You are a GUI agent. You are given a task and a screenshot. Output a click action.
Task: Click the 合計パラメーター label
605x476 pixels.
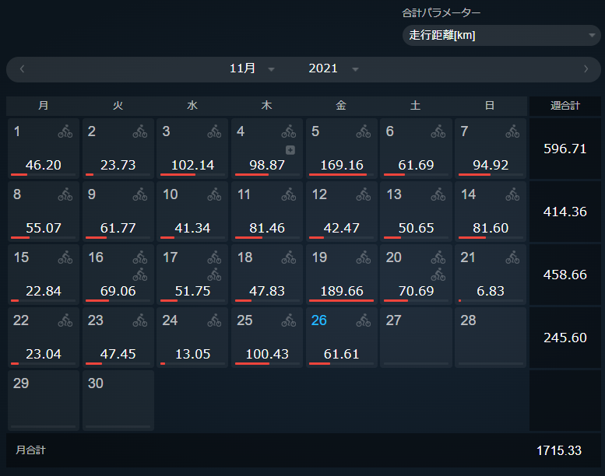[x=441, y=13]
